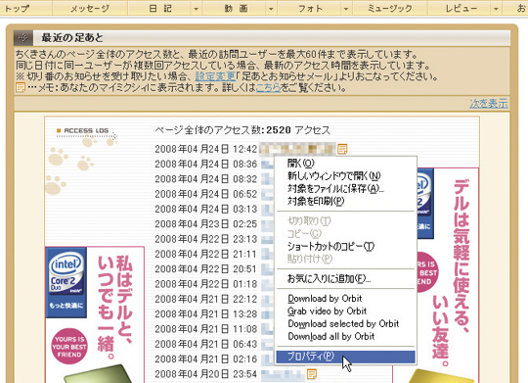Click Intel Core 2 Duo logo in left ad
528x383 pixels.
[66, 282]
